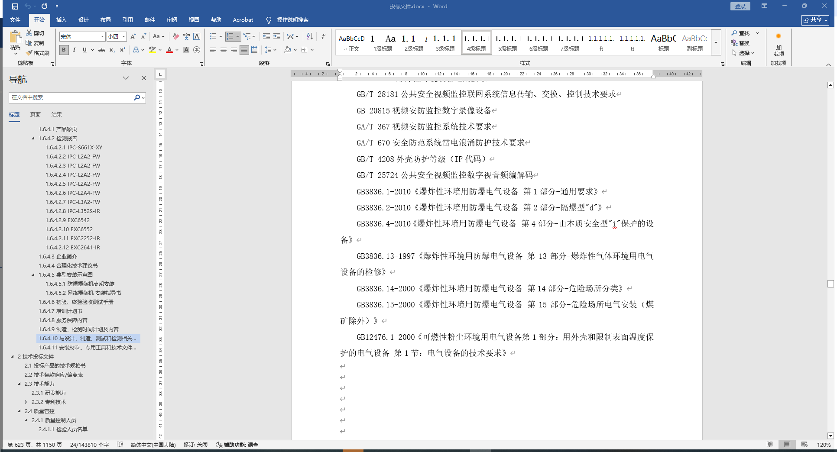837x452 pixels.
Task: Center the paragraph text
Action: (x=224, y=50)
